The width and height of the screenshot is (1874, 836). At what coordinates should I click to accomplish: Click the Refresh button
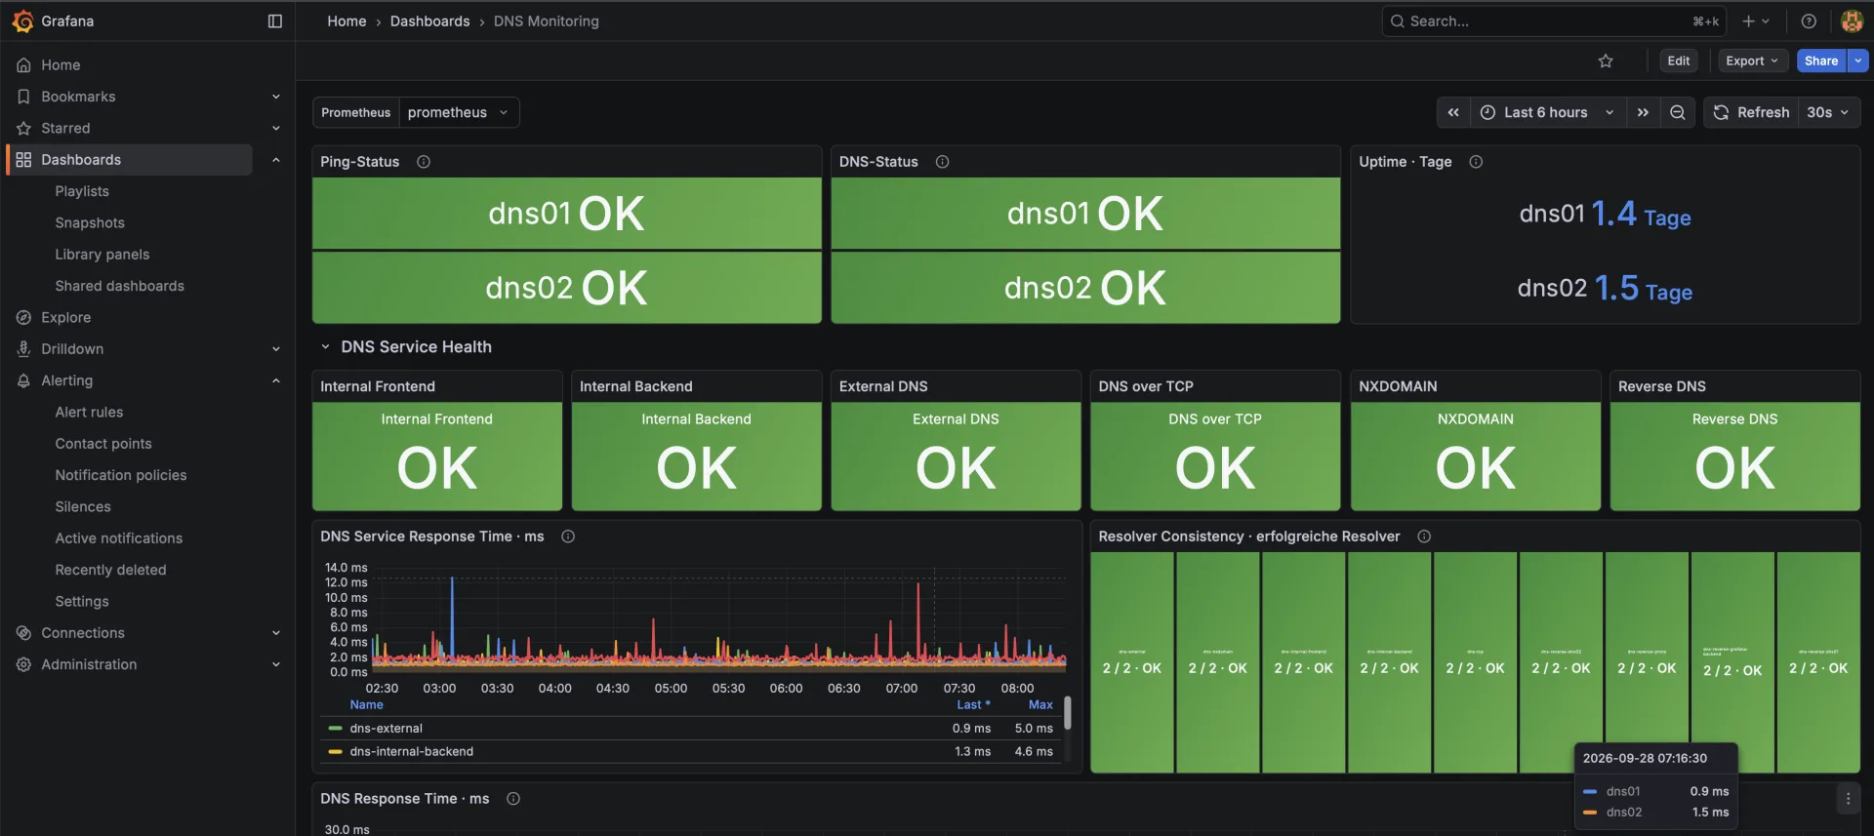click(1752, 112)
